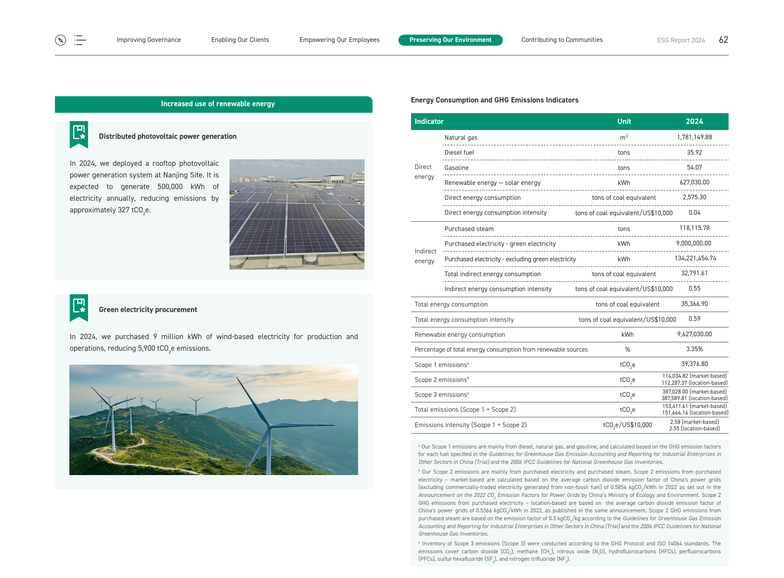Click the Diesel fuel row label
This screenshot has height=578, width=784.
pos(460,153)
